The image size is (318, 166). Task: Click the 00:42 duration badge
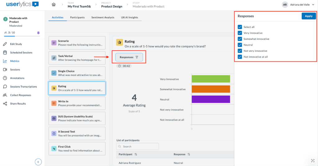pos(124,66)
